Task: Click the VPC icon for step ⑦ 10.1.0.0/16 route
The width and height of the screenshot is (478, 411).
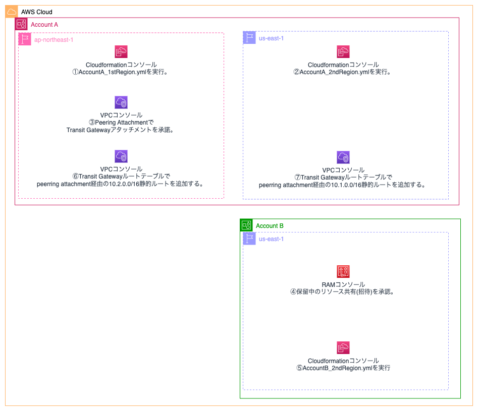Action: point(343,157)
